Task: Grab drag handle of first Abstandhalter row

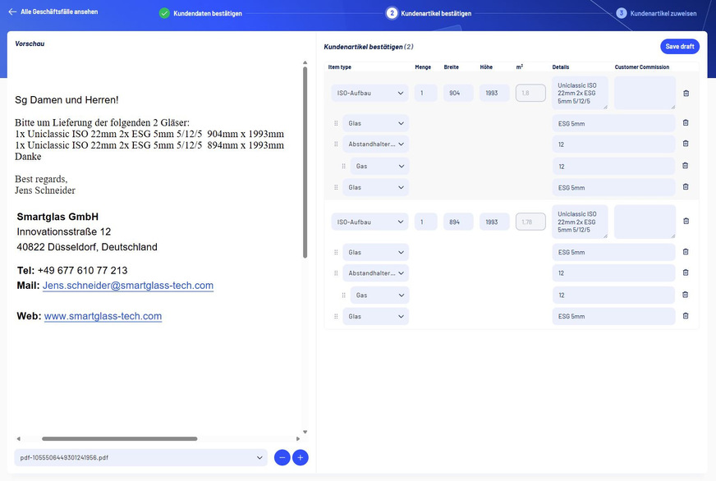Action: 336,144
